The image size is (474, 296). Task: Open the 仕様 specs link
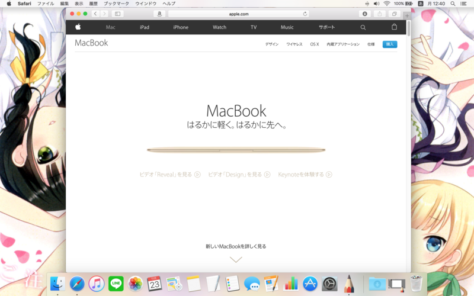371,44
